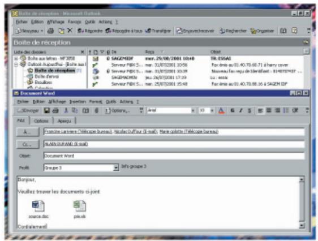Select Boîte de réception folder
Screen dimensions: 318x241
point(54,71)
